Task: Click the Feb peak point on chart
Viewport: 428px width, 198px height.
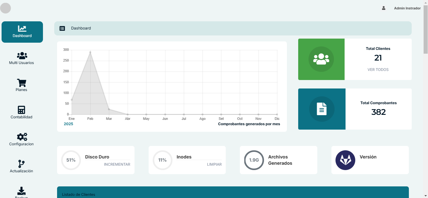Action: pos(90,52)
